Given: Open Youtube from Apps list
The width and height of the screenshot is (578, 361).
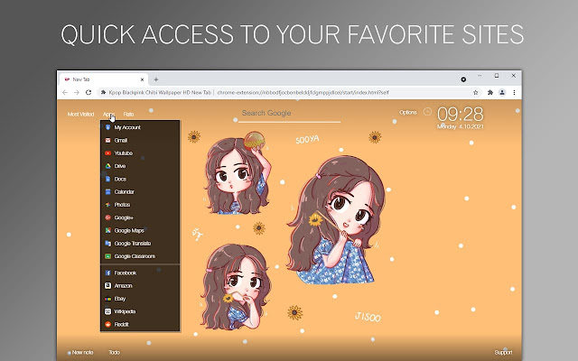Looking at the screenshot, I should coord(140,153).
